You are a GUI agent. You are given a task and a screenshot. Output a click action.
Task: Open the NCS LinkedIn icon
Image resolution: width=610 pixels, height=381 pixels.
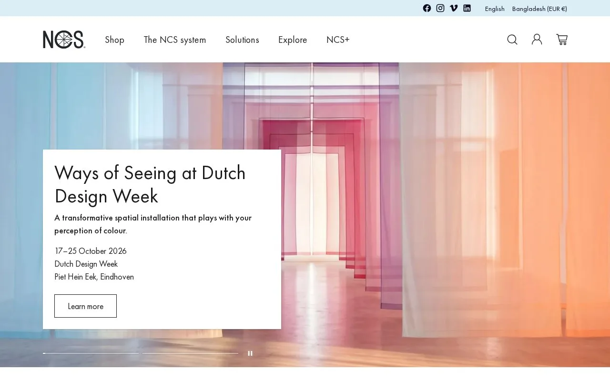pos(467,8)
